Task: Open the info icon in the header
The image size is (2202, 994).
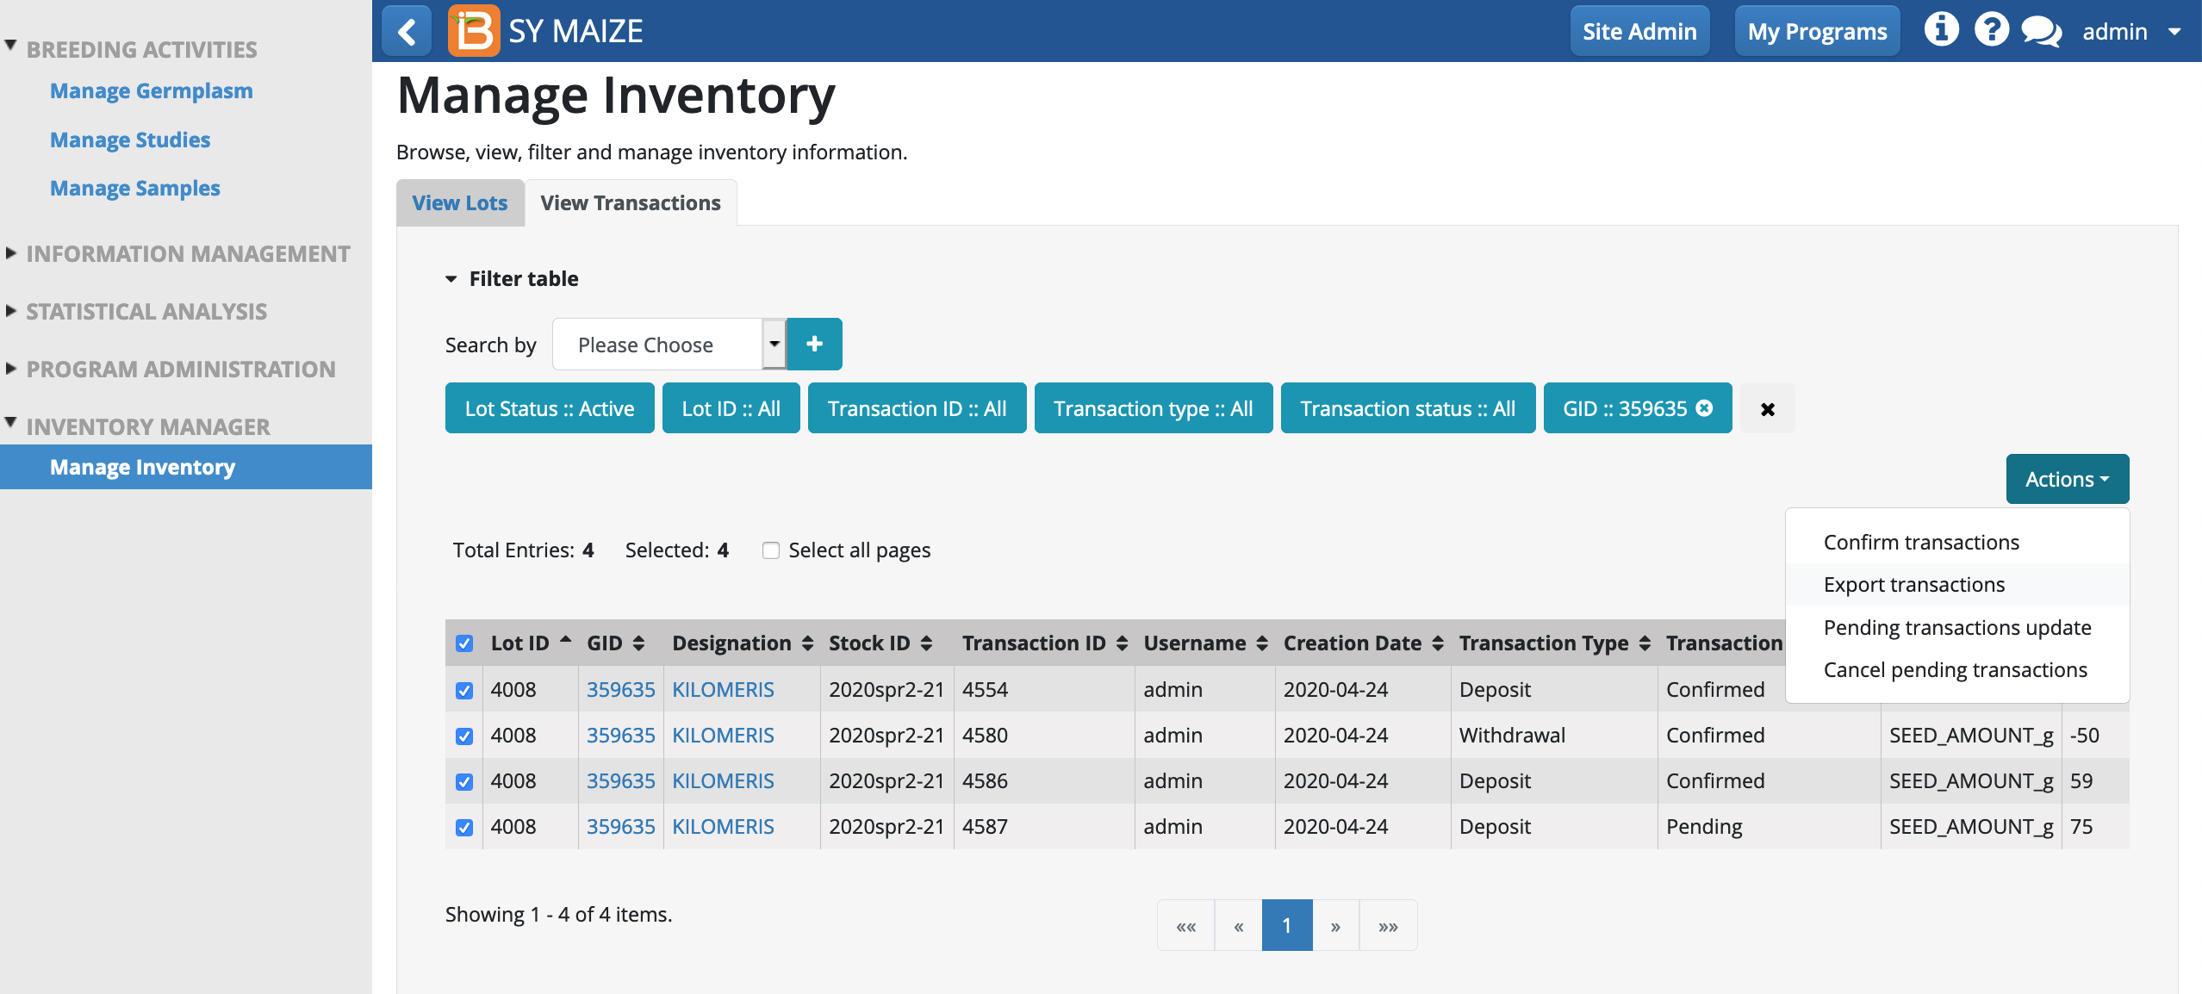Action: point(1941,30)
